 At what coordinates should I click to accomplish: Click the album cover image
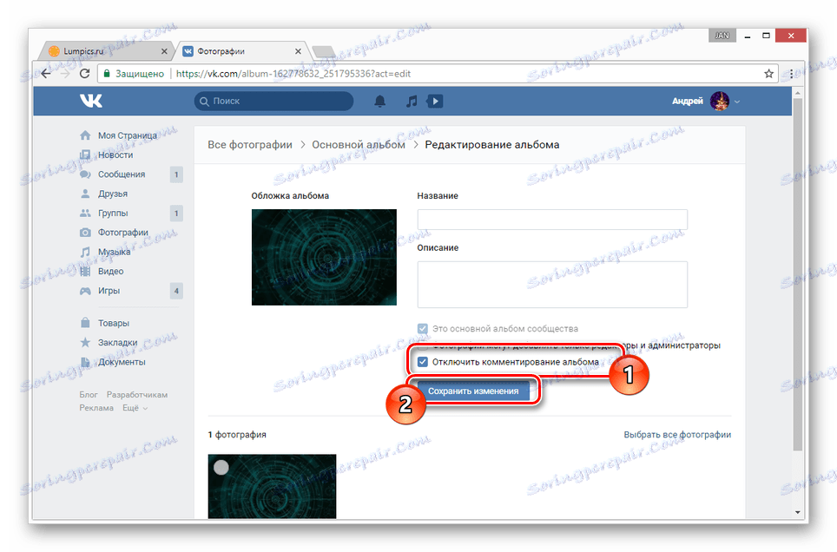(324, 257)
